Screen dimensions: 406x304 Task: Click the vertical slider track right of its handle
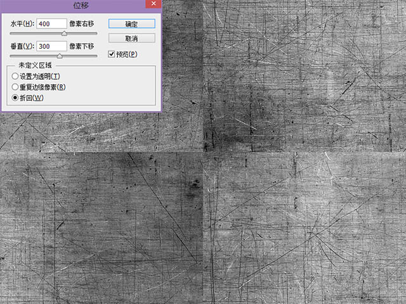pos(79,56)
